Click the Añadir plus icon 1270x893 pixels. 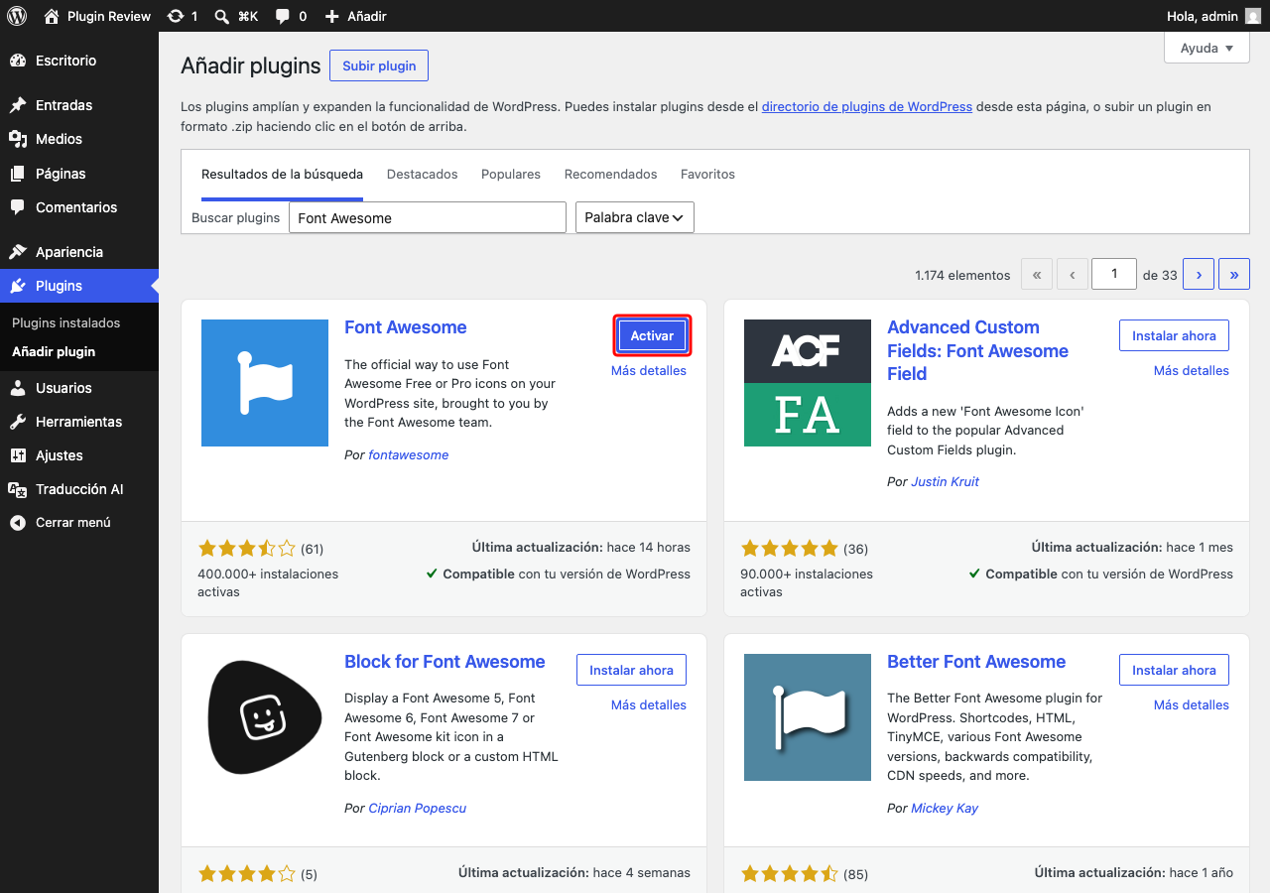332,16
